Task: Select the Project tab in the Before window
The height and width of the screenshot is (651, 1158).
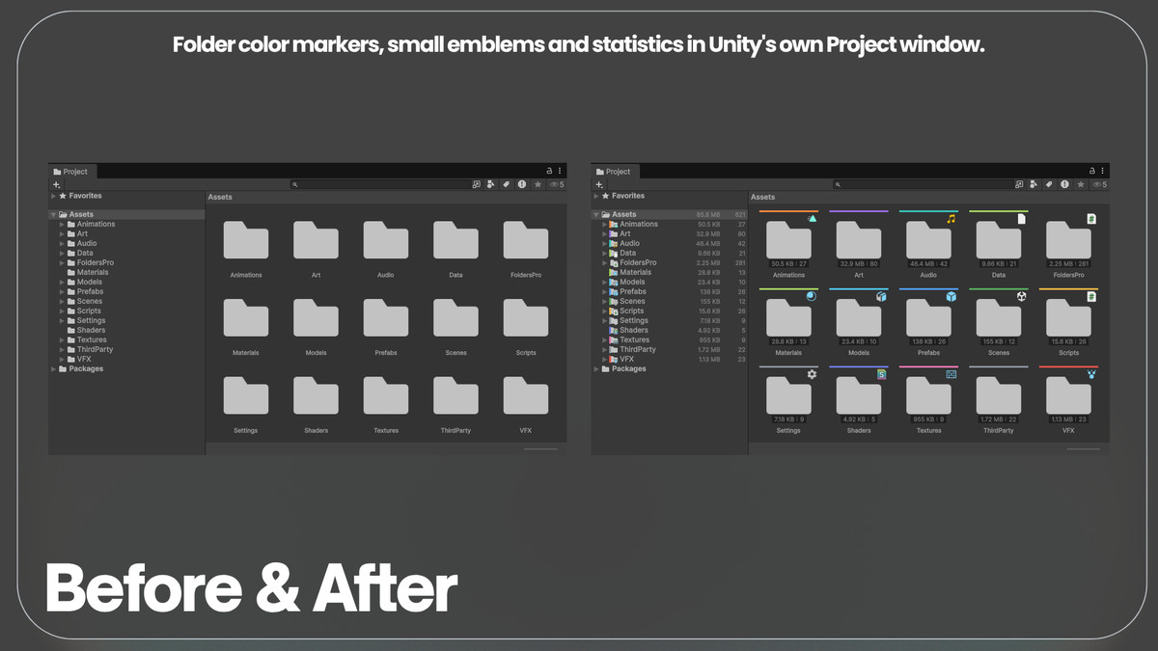Action: click(71, 172)
